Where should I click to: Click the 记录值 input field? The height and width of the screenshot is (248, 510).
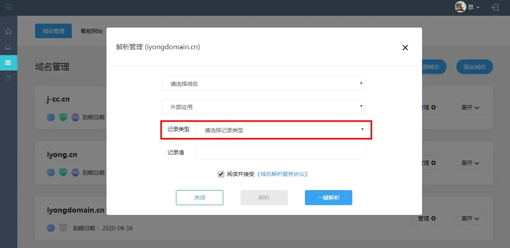click(280, 152)
